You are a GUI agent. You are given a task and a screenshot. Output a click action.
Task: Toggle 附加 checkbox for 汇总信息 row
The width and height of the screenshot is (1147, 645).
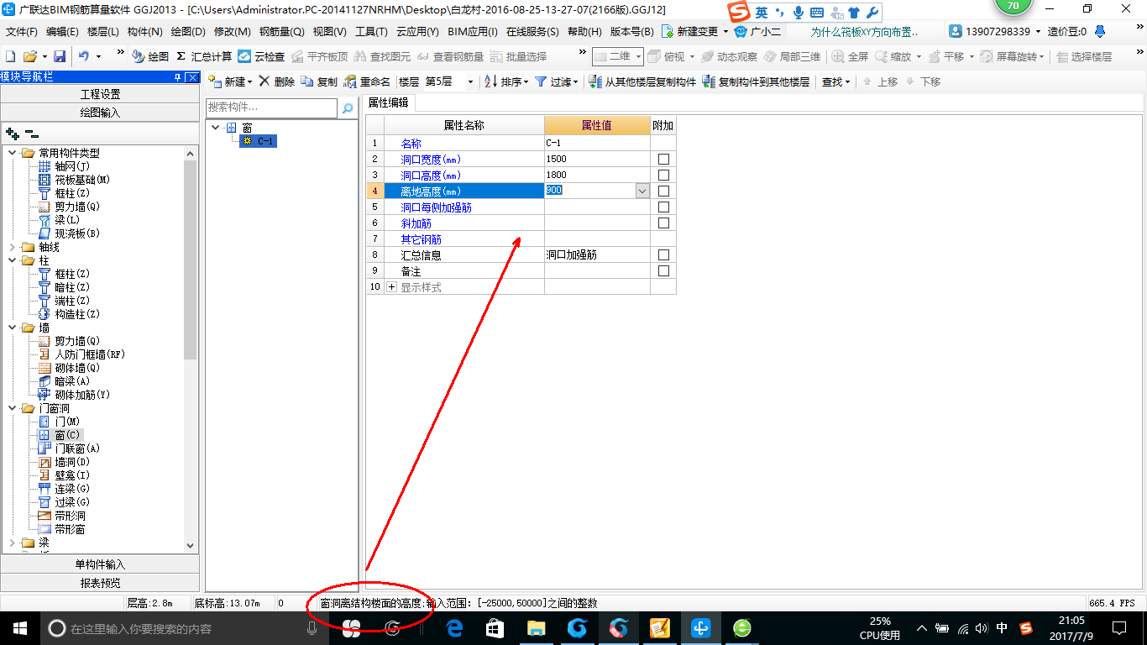click(664, 254)
